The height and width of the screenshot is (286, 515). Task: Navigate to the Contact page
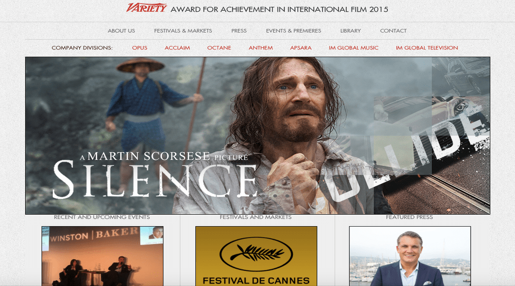pos(393,31)
